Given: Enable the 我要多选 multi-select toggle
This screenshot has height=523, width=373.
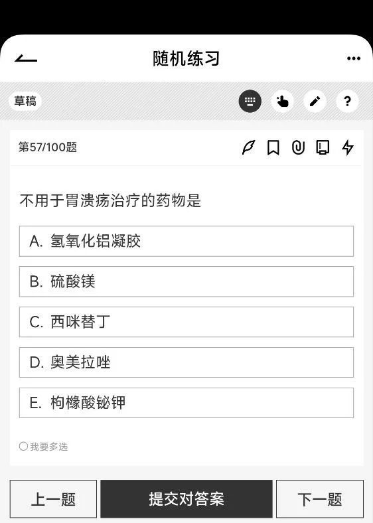Looking at the screenshot, I should tap(43, 446).
